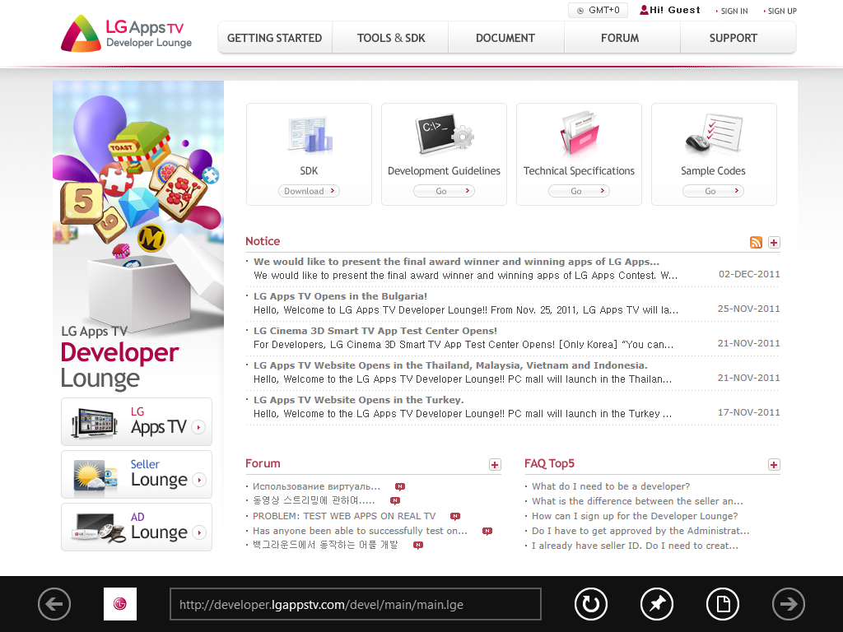Open the DOCUMENT menu
843x632 pixels.
pyautogui.click(x=505, y=38)
